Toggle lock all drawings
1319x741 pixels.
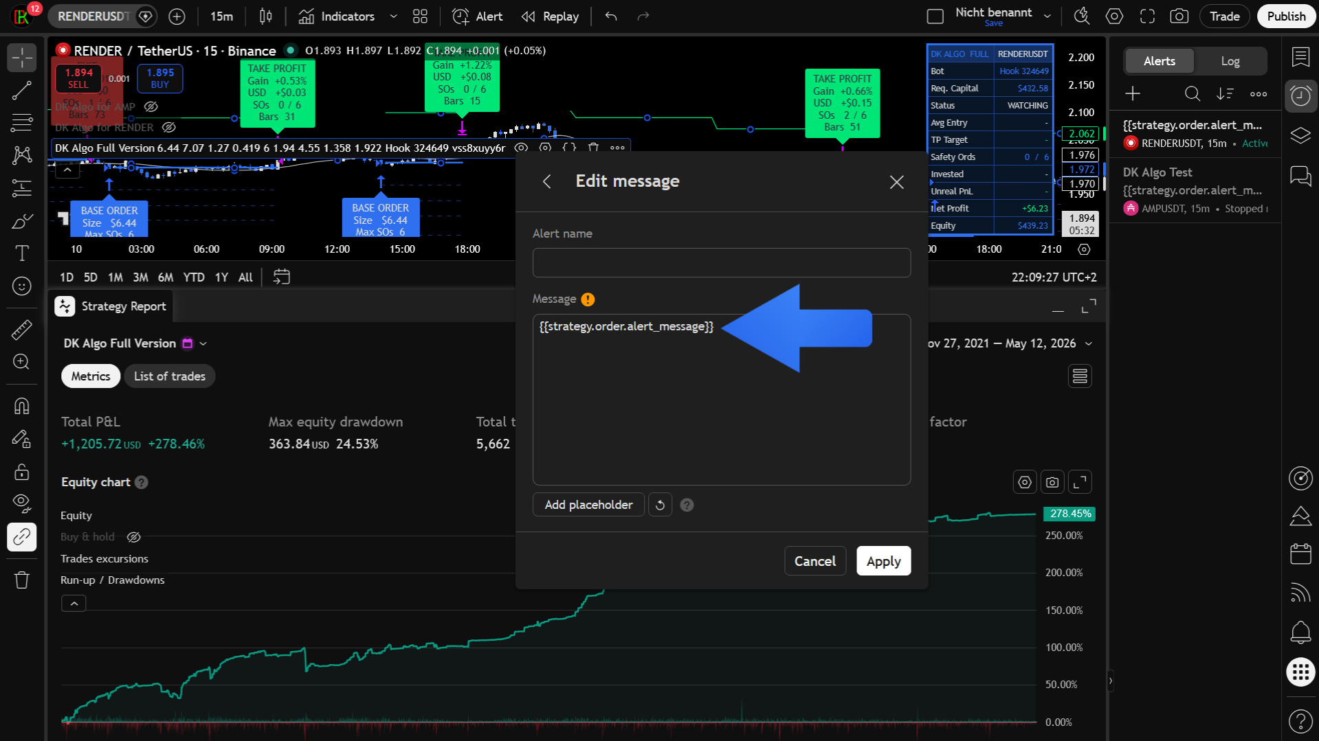(x=22, y=471)
